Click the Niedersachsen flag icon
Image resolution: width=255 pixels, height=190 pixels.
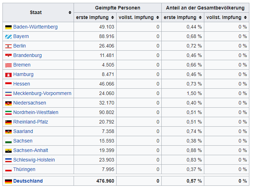[x=8, y=103]
